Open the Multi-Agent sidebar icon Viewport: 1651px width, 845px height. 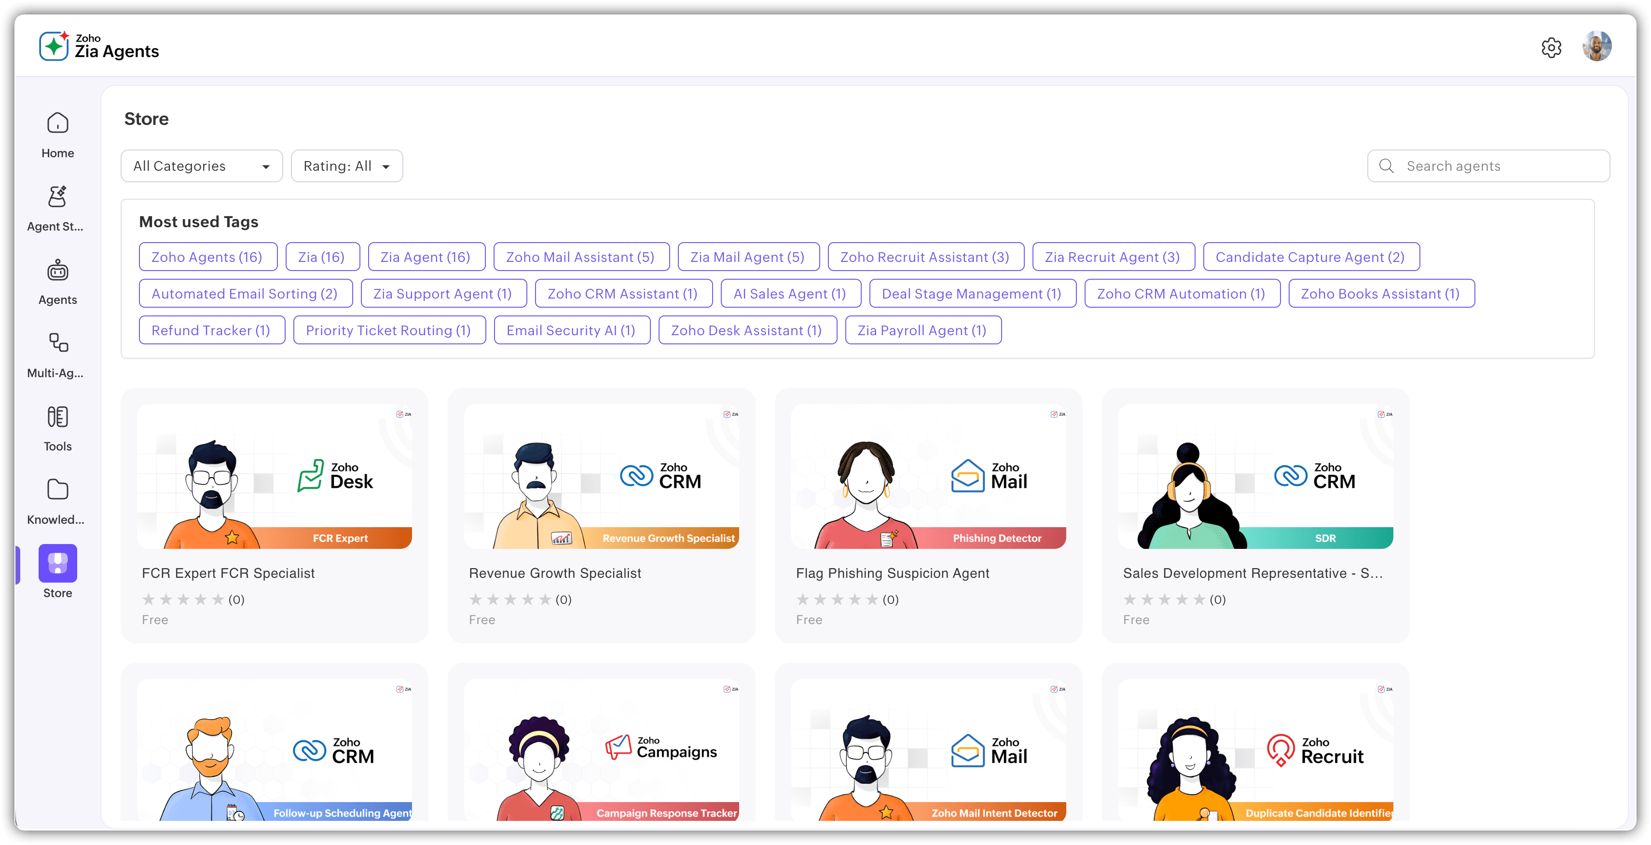[58, 343]
